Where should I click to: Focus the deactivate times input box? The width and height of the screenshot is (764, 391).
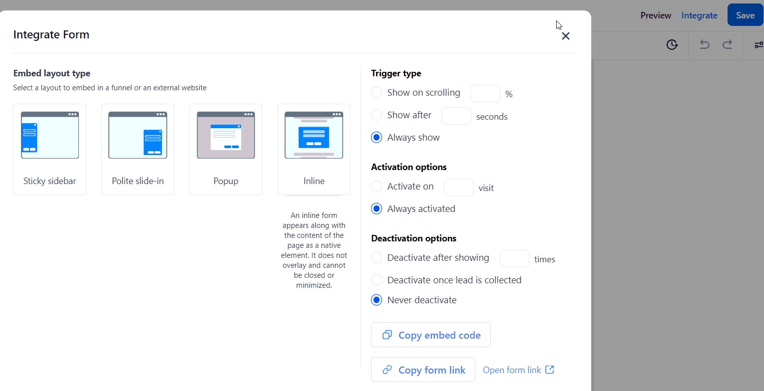tap(514, 259)
